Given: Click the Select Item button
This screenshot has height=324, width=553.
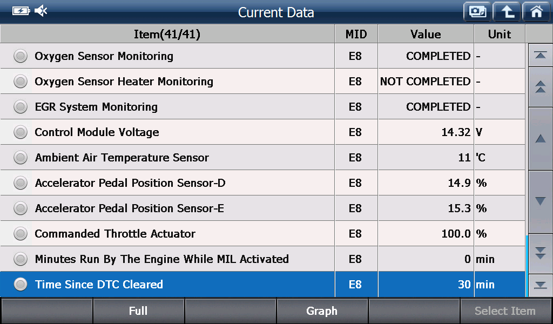Looking at the screenshot, I should pos(505,311).
